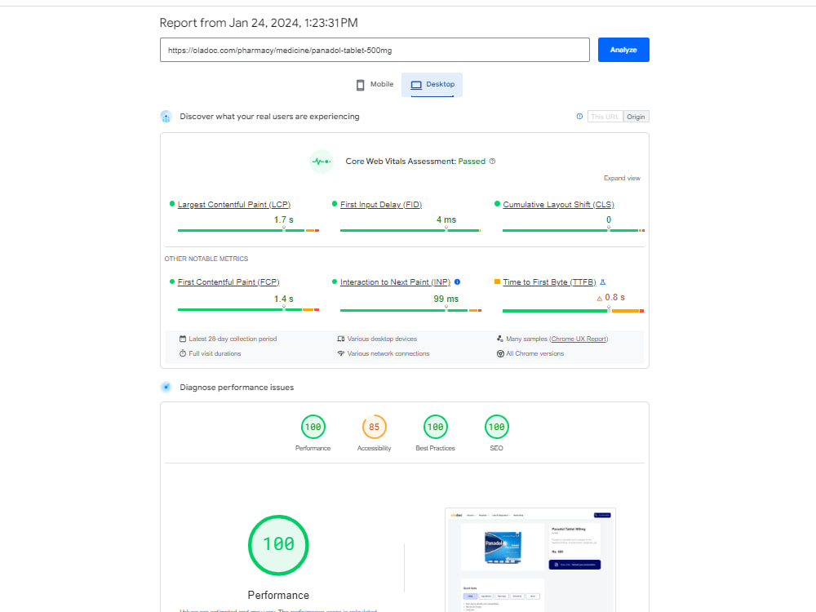
Task: Click the FID distribution bar
Action: pos(410,230)
